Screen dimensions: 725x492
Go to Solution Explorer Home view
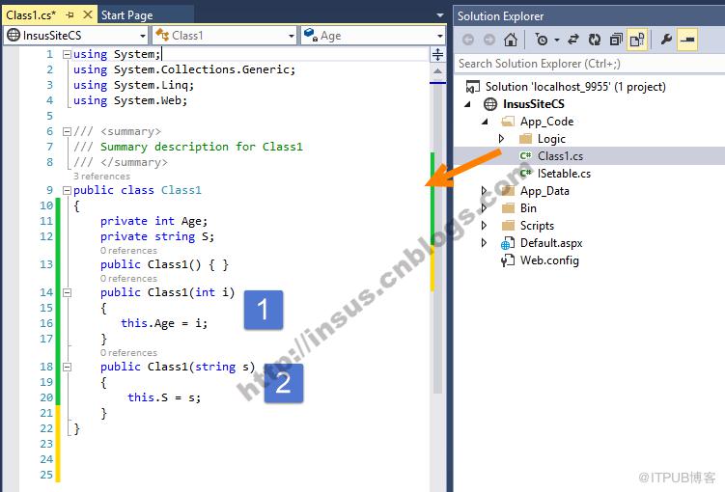[511, 40]
